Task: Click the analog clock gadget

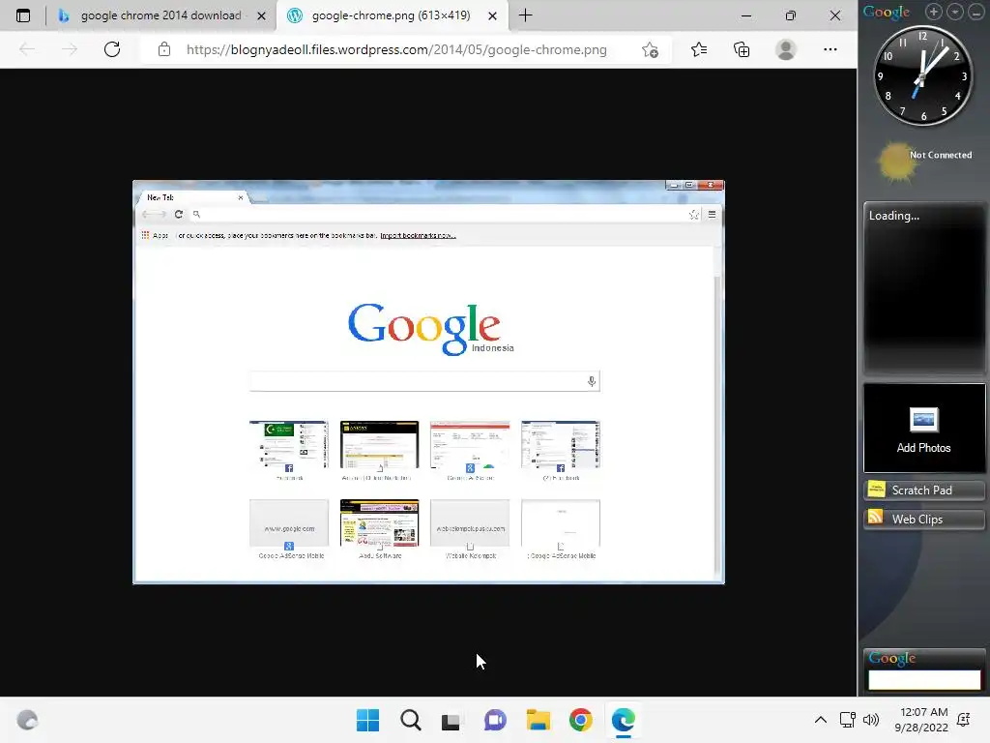Action: pos(922,75)
